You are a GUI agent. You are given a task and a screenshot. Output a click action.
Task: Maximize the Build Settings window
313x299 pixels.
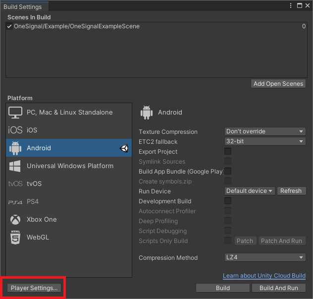point(300,5)
